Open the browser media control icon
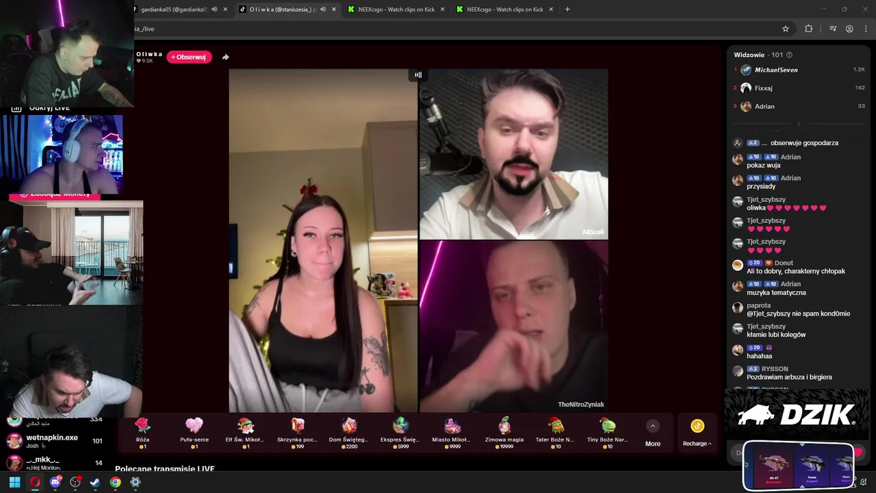876x493 pixels. point(833,29)
